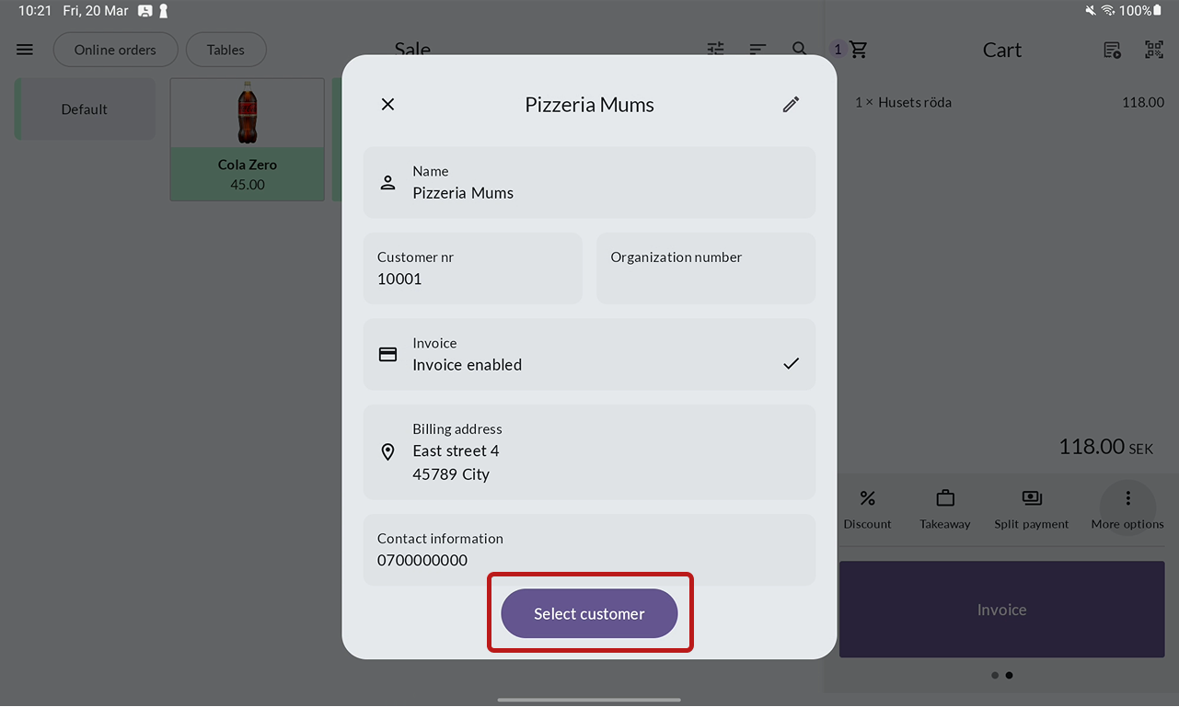Click the search magnifier icon
This screenshot has width=1179, height=707.
click(x=800, y=50)
